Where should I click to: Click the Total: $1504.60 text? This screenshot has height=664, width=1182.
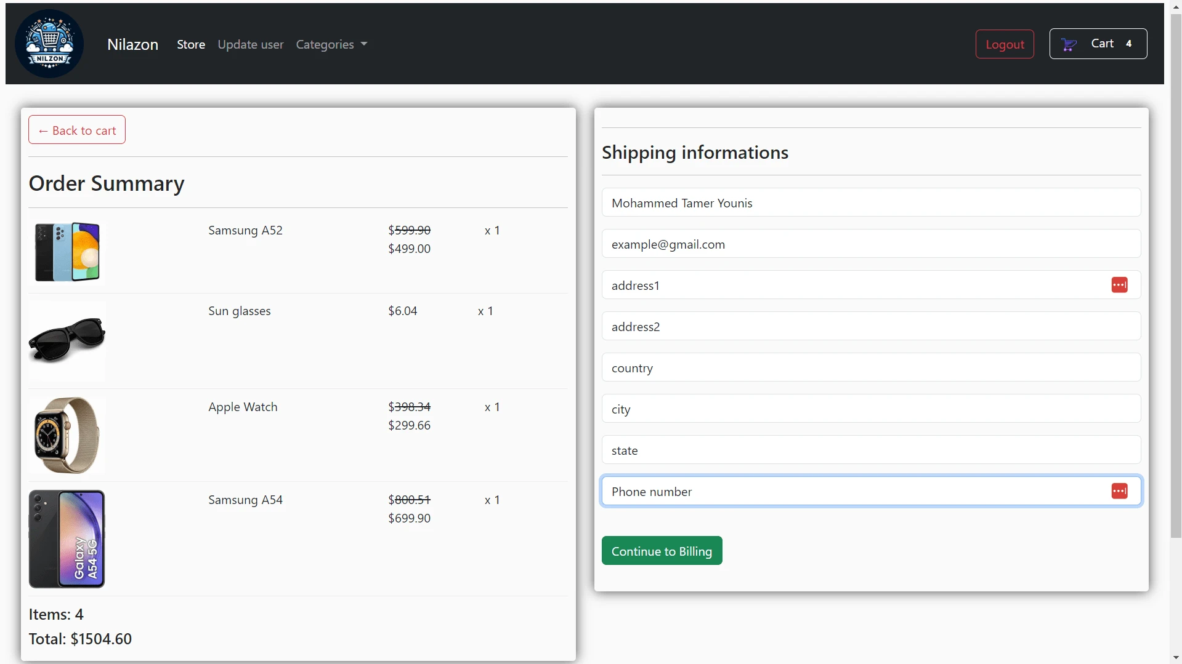(x=80, y=639)
